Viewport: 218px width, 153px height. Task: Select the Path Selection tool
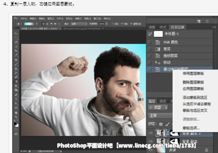pyautogui.click(x=16, y=103)
